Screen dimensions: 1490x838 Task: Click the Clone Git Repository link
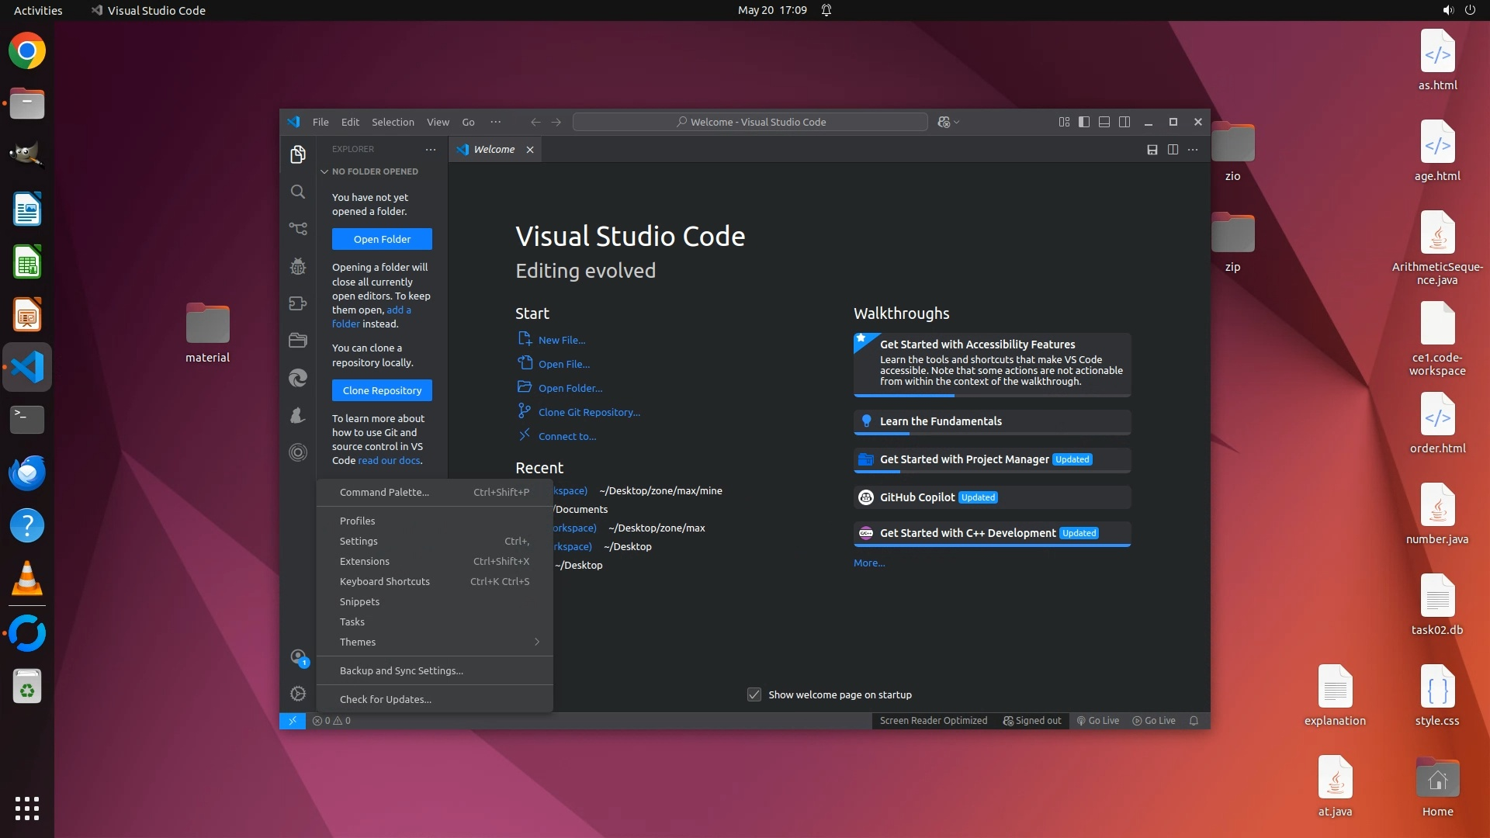click(589, 412)
